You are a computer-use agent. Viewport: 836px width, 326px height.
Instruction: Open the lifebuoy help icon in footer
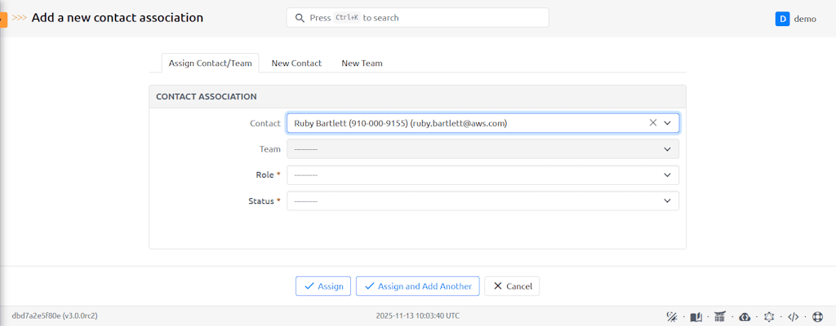[816, 316]
